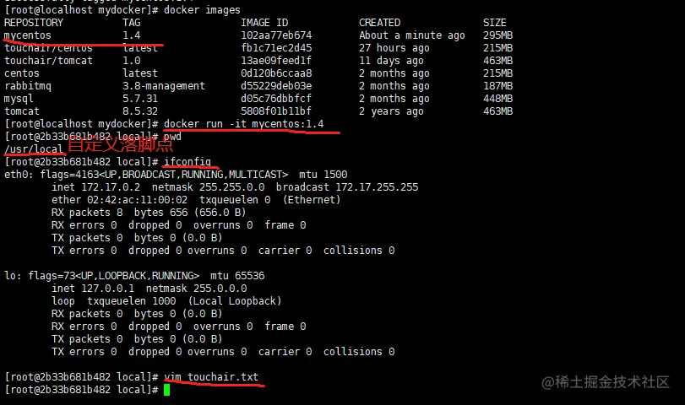The height and width of the screenshot is (405, 685).
Task: Click 'bytes 656 (656.0 B)' value
Action: click(x=190, y=213)
